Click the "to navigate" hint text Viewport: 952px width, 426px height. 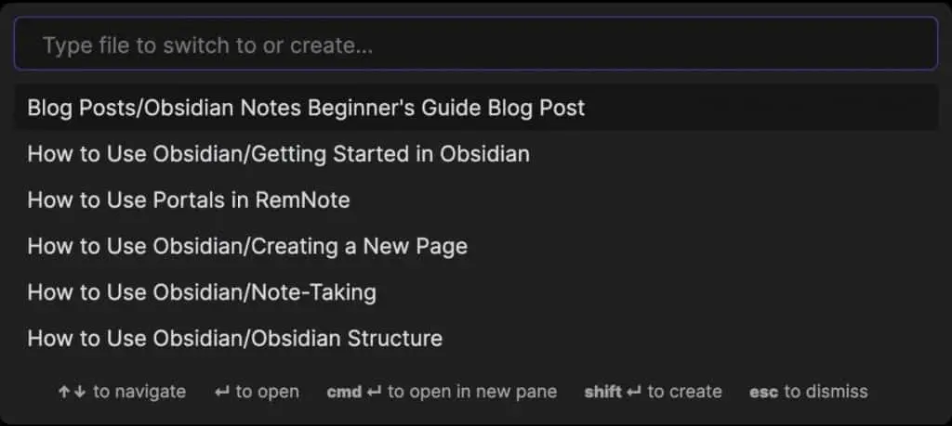pos(139,392)
